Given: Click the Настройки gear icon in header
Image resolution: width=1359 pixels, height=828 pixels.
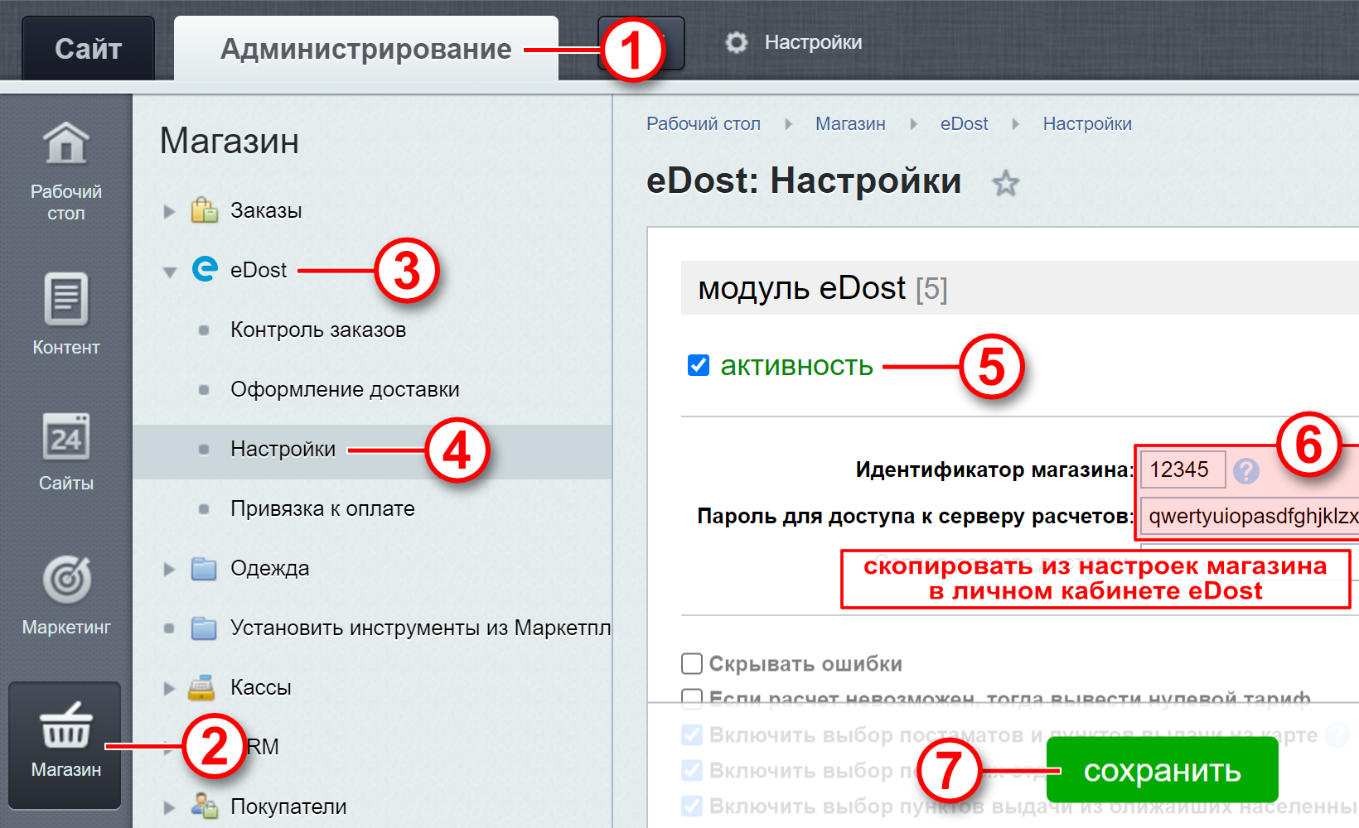Looking at the screenshot, I should pos(737,42).
